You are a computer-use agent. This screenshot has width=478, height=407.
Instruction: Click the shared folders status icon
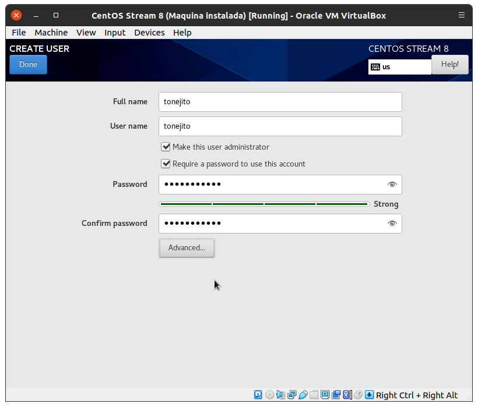pos(314,395)
